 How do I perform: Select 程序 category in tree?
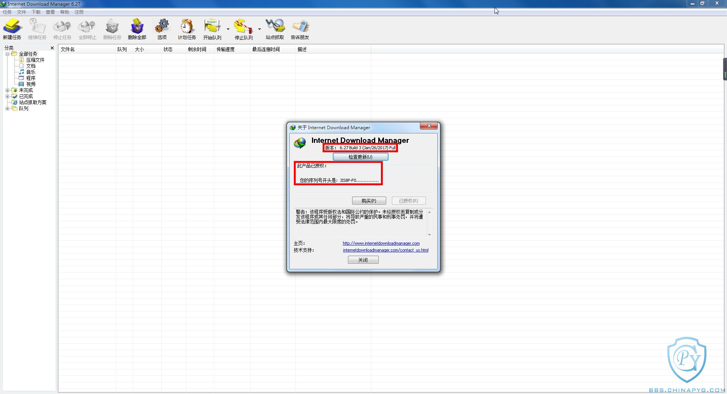pyautogui.click(x=31, y=78)
